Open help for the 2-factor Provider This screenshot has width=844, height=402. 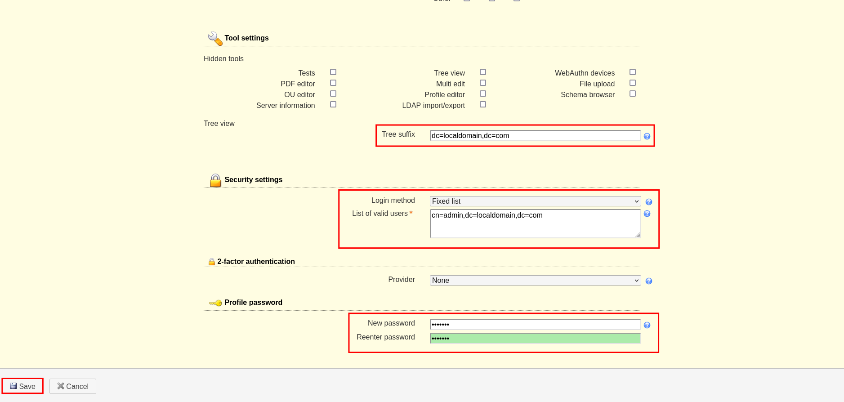(x=649, y=281)
